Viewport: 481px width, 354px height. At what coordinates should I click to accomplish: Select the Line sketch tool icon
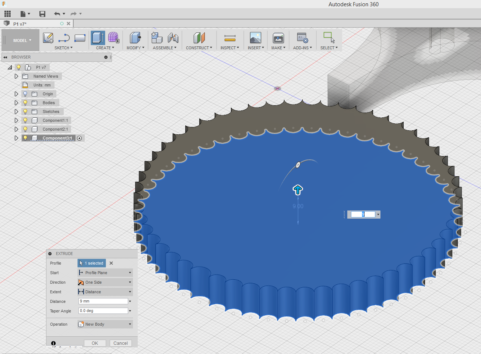click(x=64, y=38)
